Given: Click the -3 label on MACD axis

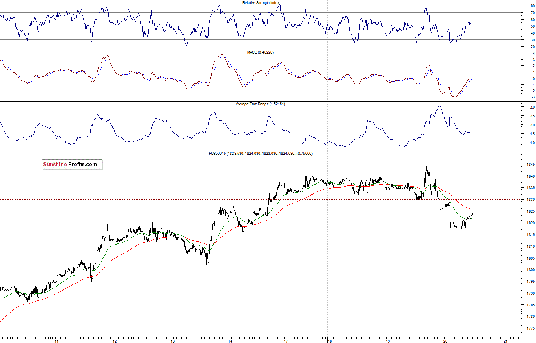Looking at the screenshot, I should [x=532, y=98].
